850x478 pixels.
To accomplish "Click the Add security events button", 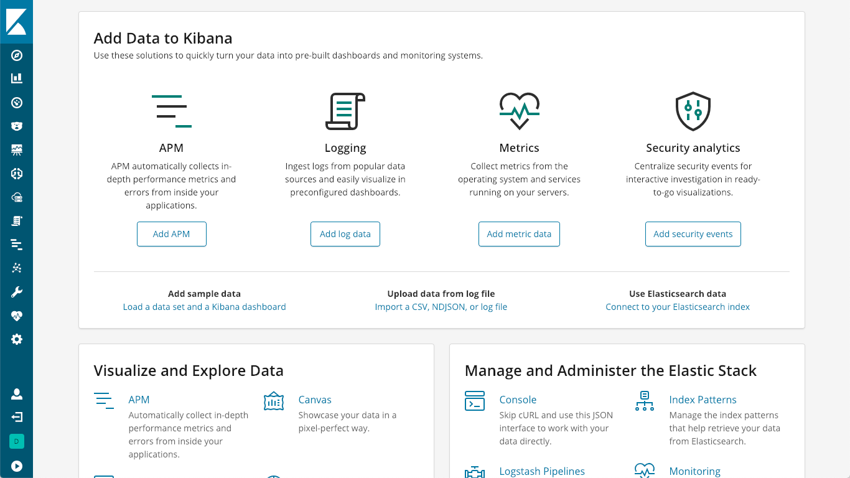I will pyautogui.click(x=693, y=234).
